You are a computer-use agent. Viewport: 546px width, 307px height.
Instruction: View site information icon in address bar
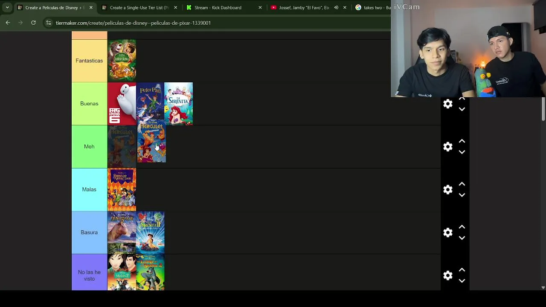[x=49, y=23]
